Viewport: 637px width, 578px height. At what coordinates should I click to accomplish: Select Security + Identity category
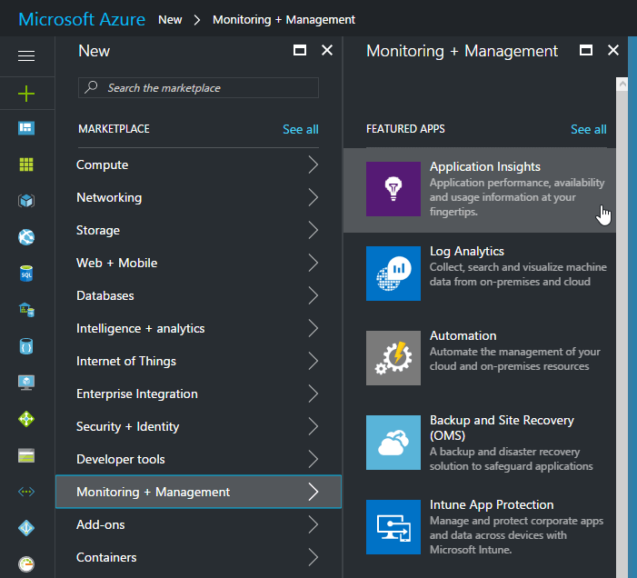pos(127,426)
